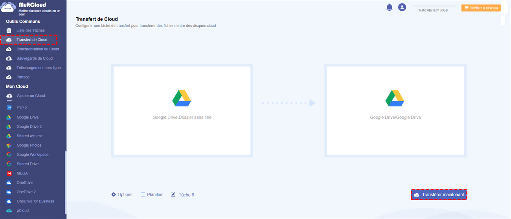Select Sauvegarde de Cloud menu item
The width and height of the screenshot is (511, 219).
35,58
